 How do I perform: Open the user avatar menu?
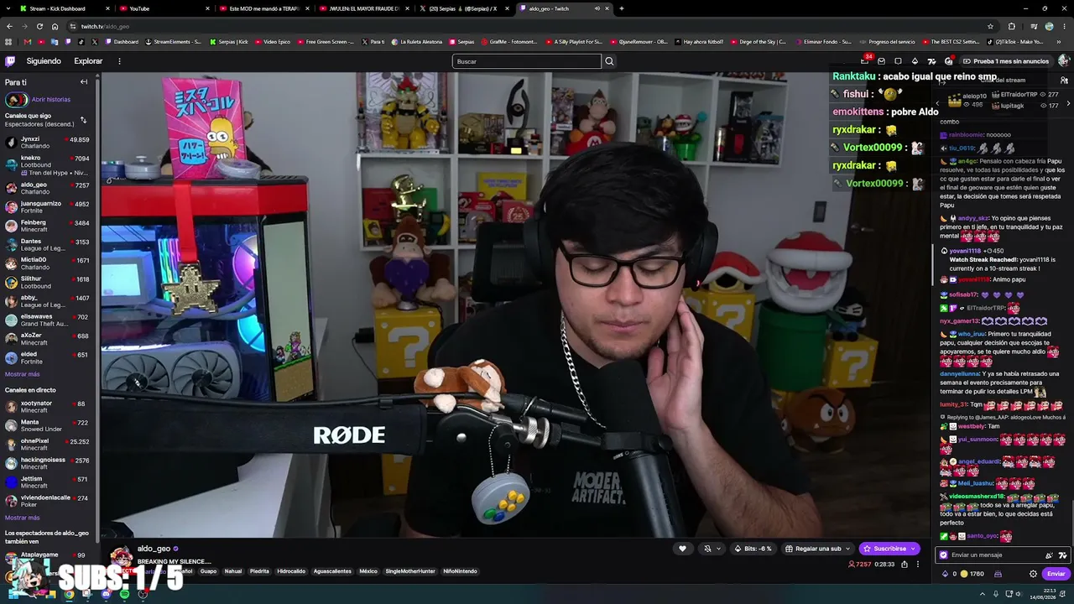1063,61
